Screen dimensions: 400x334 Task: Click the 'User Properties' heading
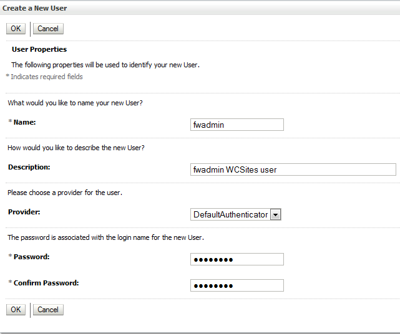coord(39,49)
